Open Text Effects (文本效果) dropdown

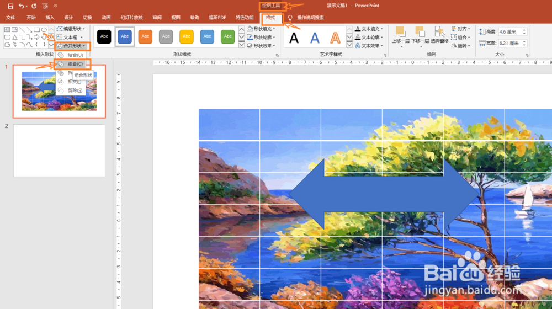pyautogui.click(x=369, y=46)
